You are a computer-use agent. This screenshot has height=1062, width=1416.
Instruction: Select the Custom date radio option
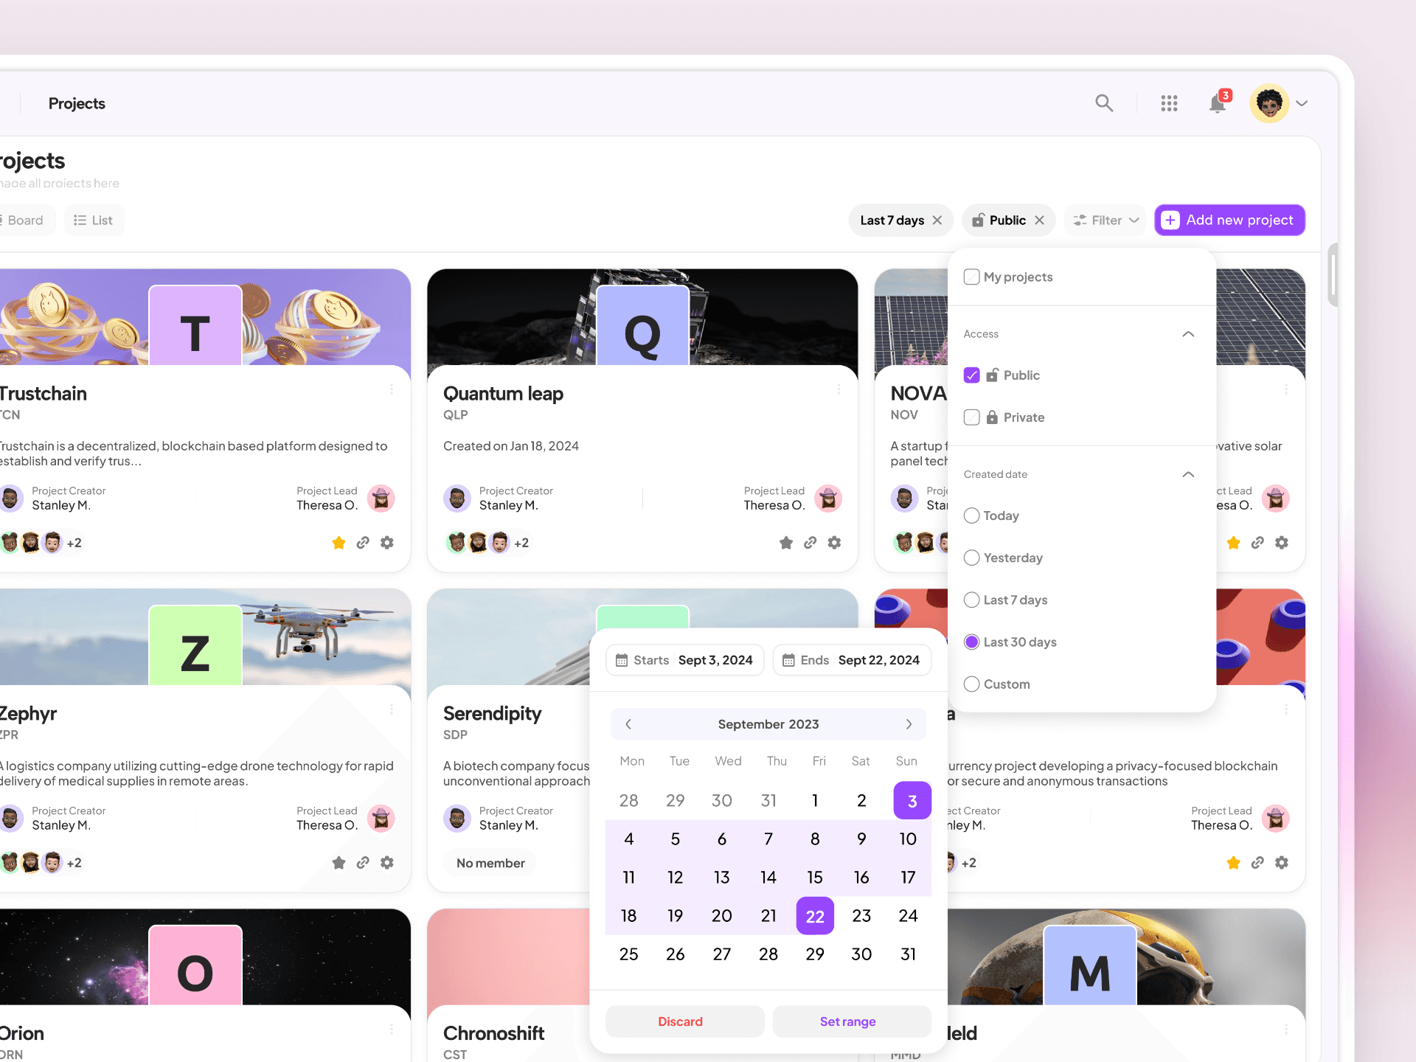pos(972,684)
